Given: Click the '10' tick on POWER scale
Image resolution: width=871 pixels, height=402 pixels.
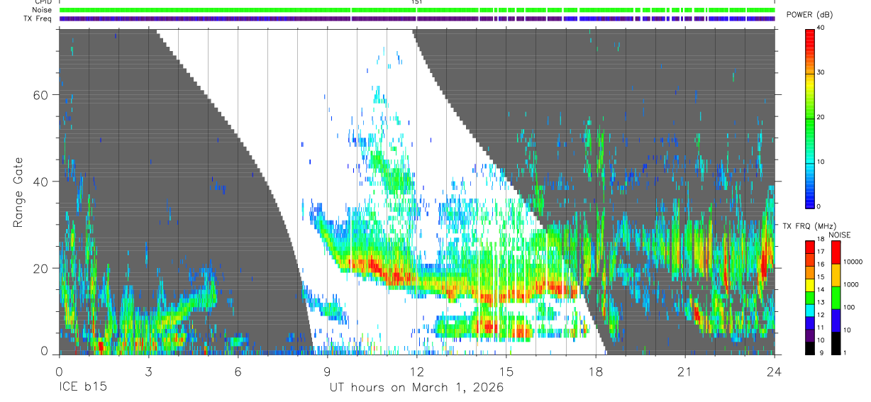Looking at the screenshot, I should click(x=822, y=162).
